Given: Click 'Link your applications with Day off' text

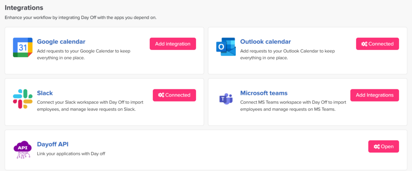Looking at the screenshot, I should point(71,154).
